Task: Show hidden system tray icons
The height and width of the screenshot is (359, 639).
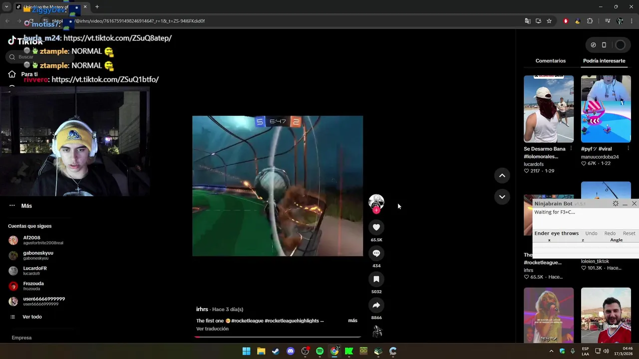Action: pos(551,351)
